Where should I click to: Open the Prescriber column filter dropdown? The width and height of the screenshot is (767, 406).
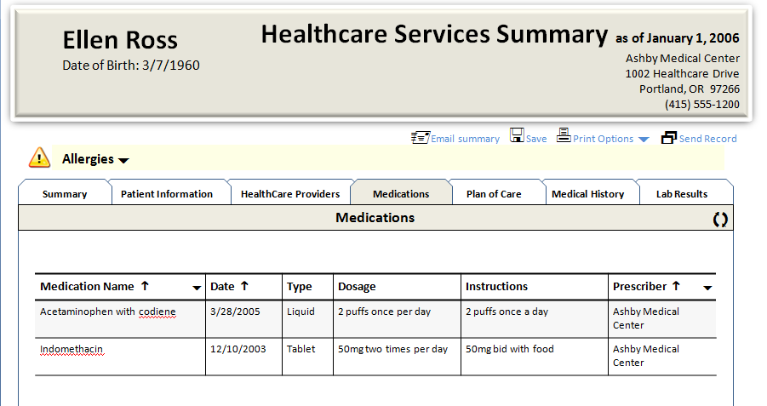[707, 288]
